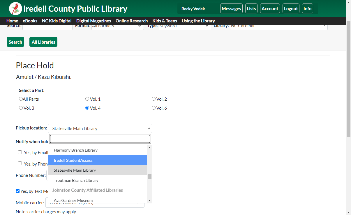Viewport: 351px width, 215px height.
Task: Open the Kids & Teens menu
Action: point(165,21)
